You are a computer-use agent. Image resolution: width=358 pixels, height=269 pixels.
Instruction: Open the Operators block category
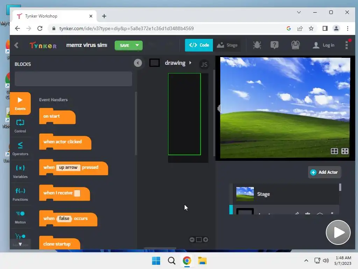tap(20, 149)
